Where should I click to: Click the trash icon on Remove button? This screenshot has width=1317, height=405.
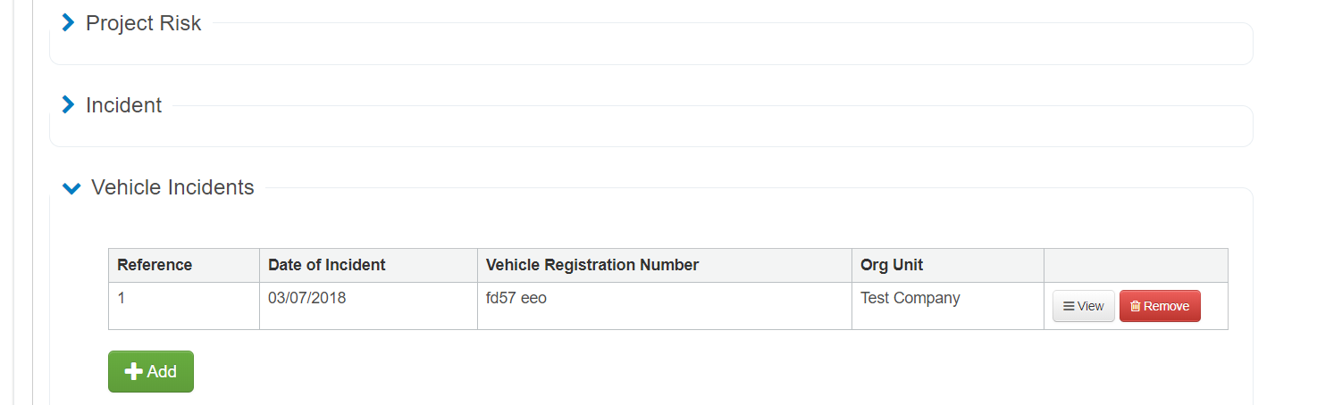tap(1135, 306)
